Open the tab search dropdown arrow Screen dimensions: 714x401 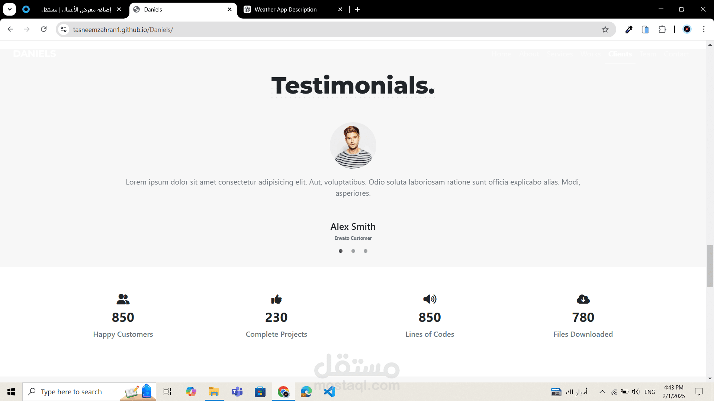[x=10, y=9]
